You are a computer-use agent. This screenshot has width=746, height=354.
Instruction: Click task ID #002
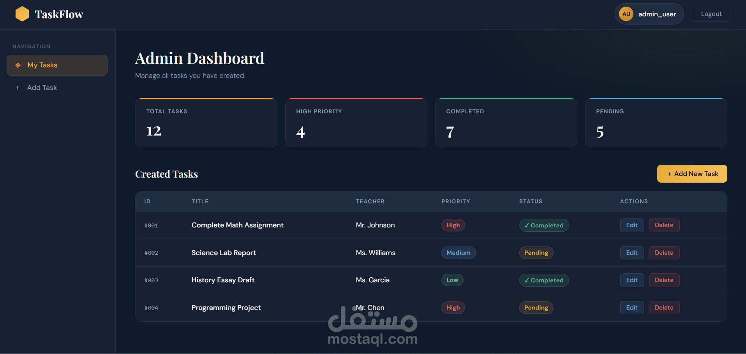[x=151, y=253]
